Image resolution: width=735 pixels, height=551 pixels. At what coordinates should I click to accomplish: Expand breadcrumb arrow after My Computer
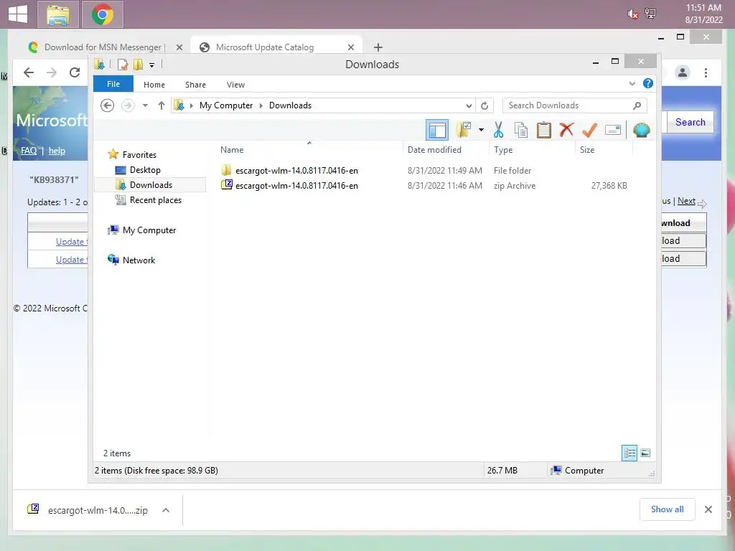[x=261, y=105]
